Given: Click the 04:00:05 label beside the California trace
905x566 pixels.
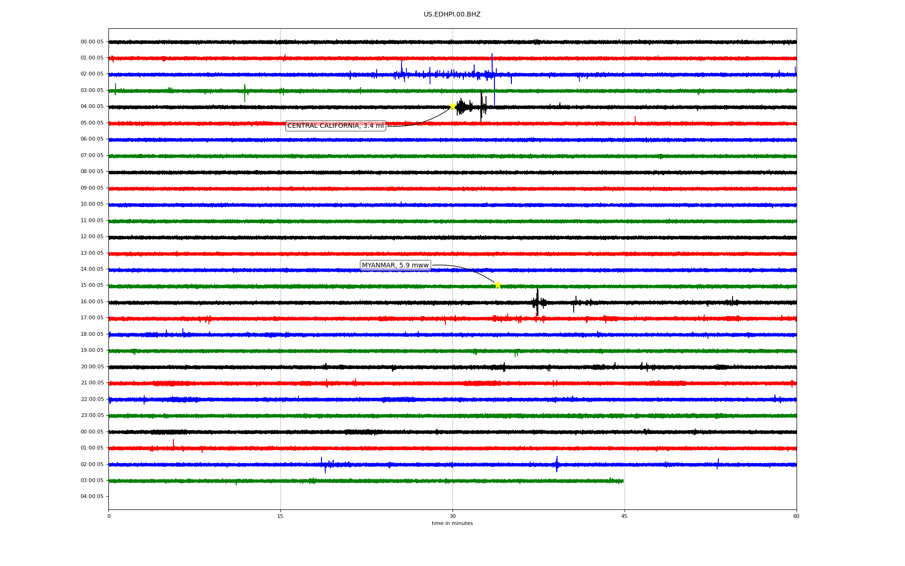Looking at the screenshot, I should (x=92, y=106).
